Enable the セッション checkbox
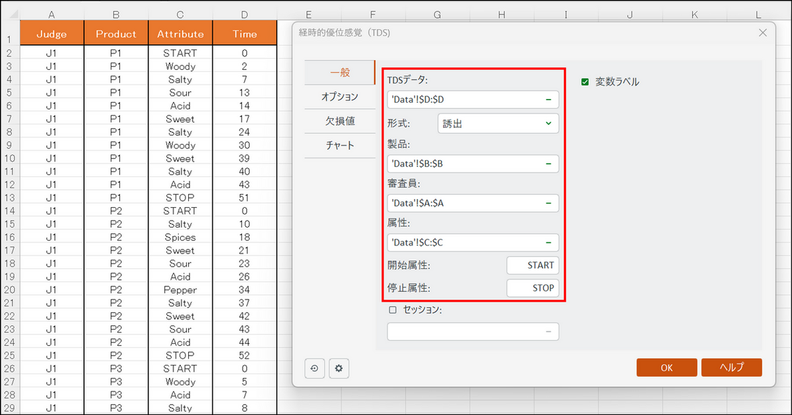This screenshot has width=792, height=415. [393, 309]
